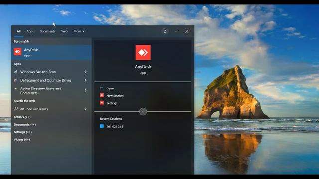The width and height of the screenshot is (319, 179).
Task: Select the All tab
Action: (19, 31)
